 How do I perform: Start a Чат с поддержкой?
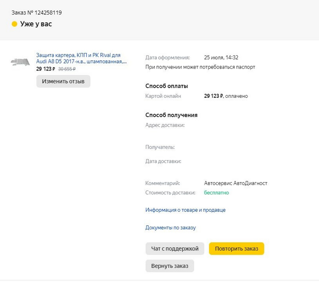[175, 249]
